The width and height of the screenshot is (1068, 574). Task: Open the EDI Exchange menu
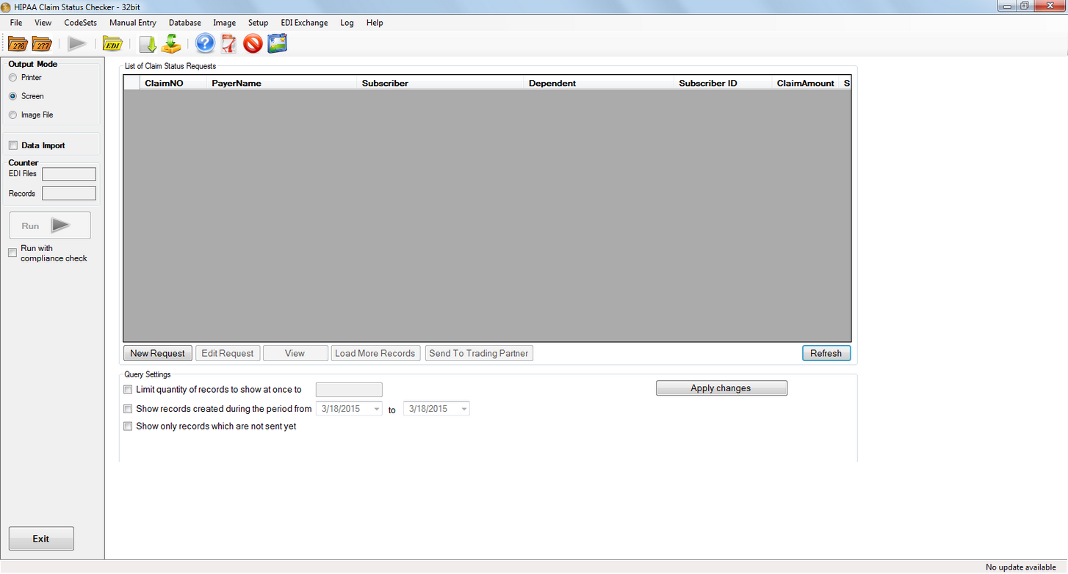304,23
